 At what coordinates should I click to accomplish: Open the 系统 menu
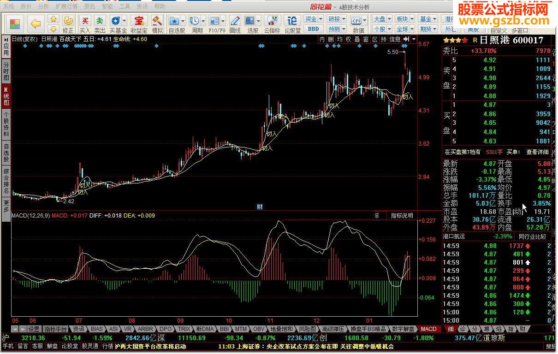(x=9, y=6)
